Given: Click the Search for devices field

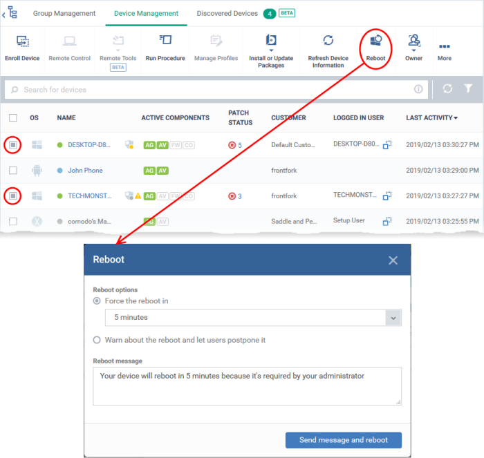Looking at the screenshot, I should (216, 89).
